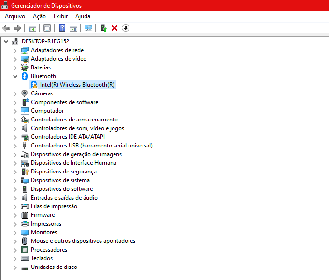Select Dispositivos do software
Viewport: 329px width, 280px height.
tap(62, 189)
